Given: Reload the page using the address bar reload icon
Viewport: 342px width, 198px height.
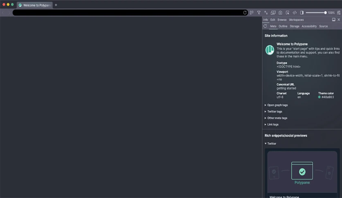Looking at the screenshot, I should [245, 13].
